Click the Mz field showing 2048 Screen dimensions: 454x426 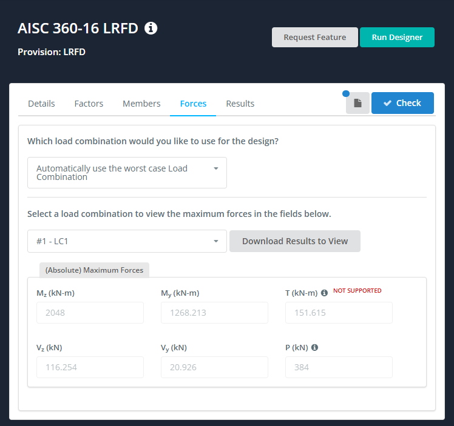[90, 313]
